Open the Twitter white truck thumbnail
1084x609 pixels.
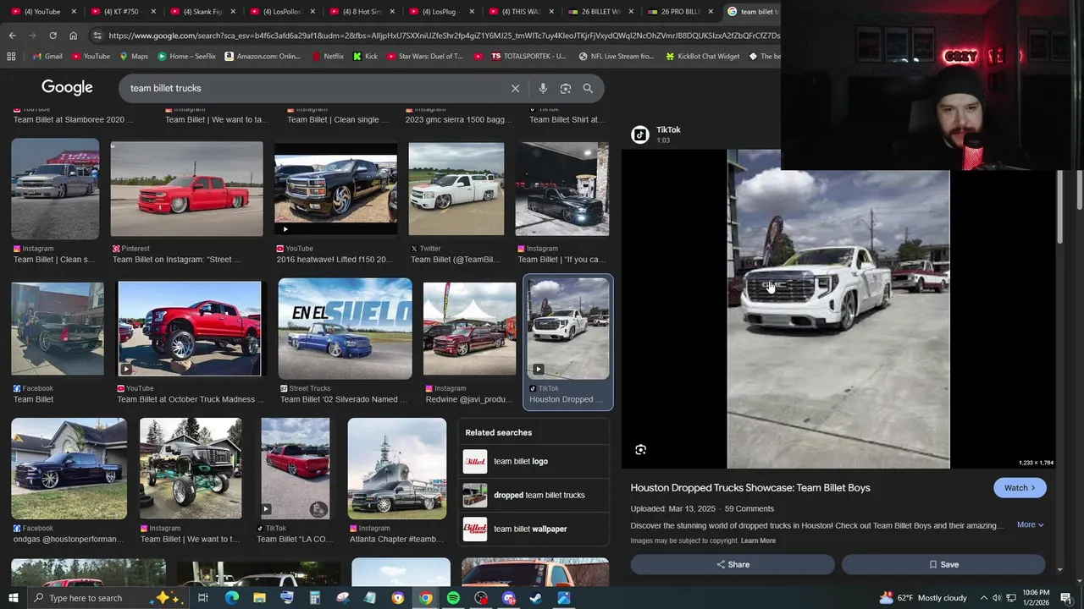point(456,189)
